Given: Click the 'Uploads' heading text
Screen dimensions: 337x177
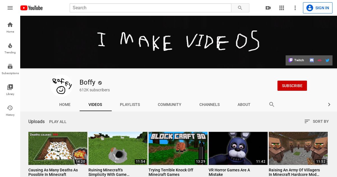Looking at the screenshot, I should click(37, 122).
